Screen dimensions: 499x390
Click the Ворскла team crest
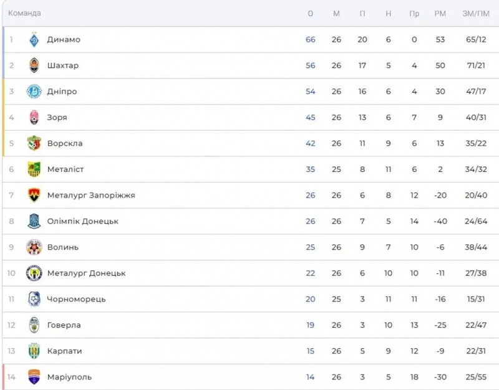pyautogui.click(x=34, y=143)
